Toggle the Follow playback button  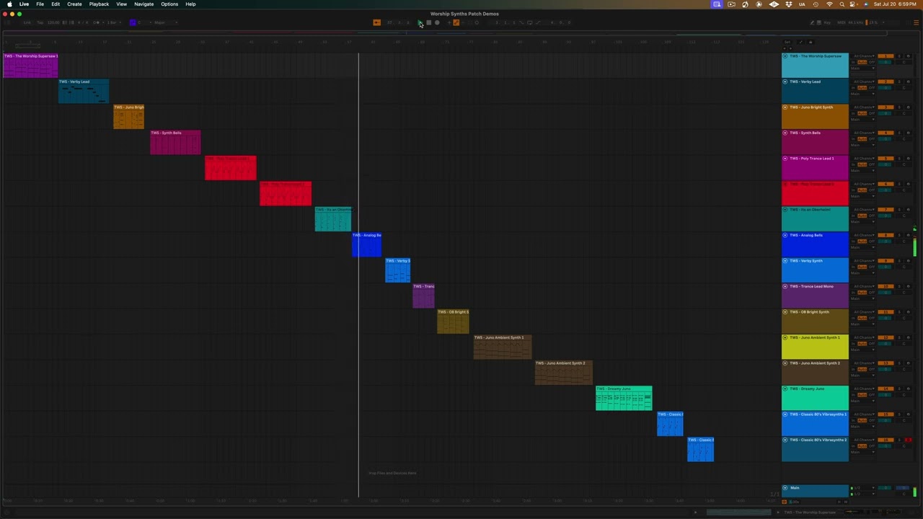376,22
